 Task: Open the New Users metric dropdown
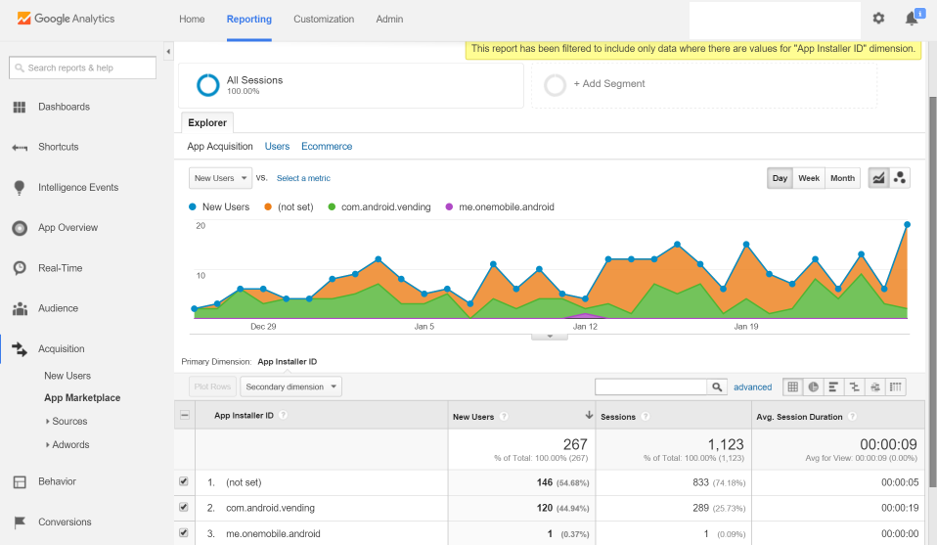point(220,178)
